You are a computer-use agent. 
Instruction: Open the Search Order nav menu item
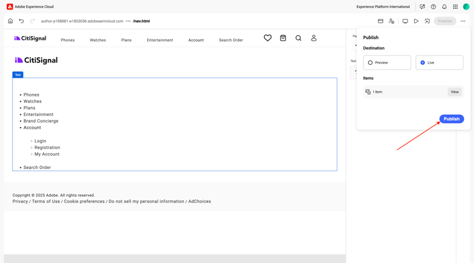point(231,40)
